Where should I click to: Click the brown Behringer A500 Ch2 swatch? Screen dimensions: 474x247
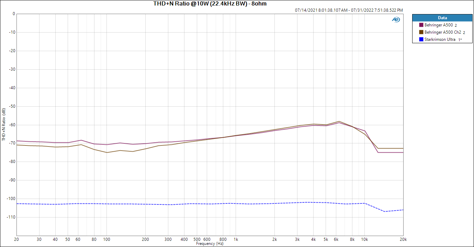tap(421, 32)
